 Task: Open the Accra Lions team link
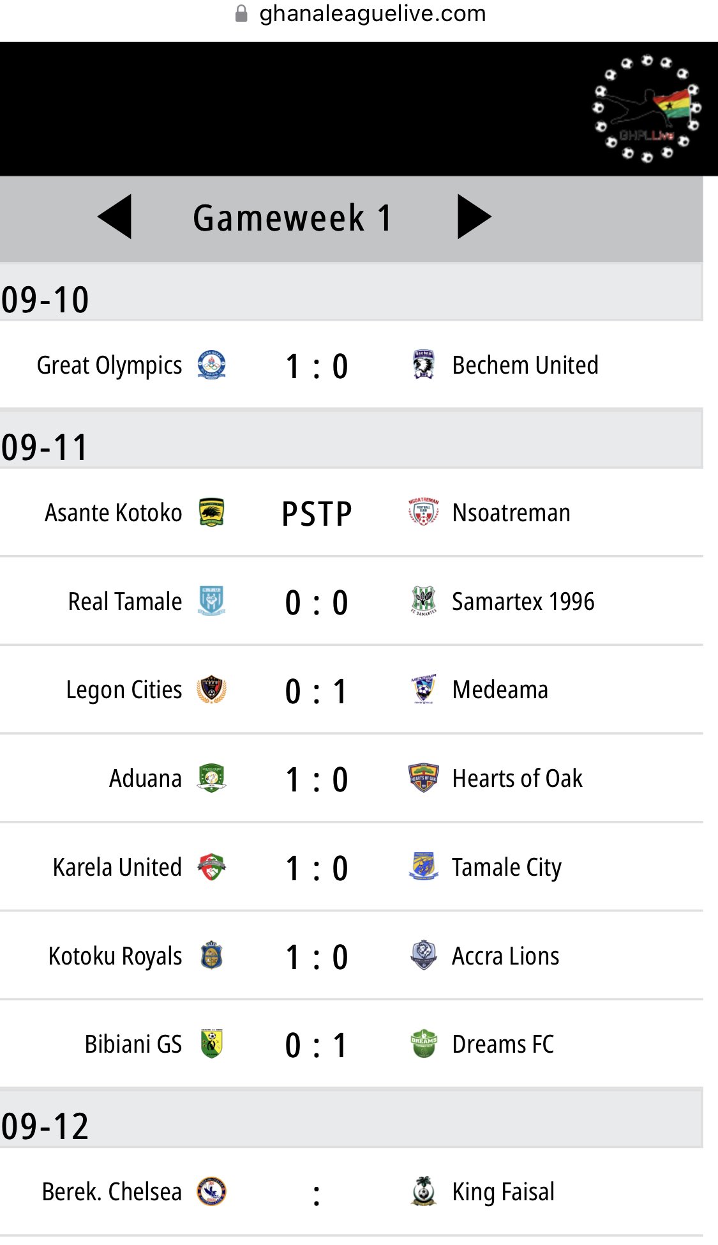point(505,956)
